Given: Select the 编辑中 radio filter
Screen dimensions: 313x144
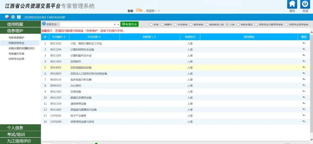Looking at the screenshot, I should [162, 25].
